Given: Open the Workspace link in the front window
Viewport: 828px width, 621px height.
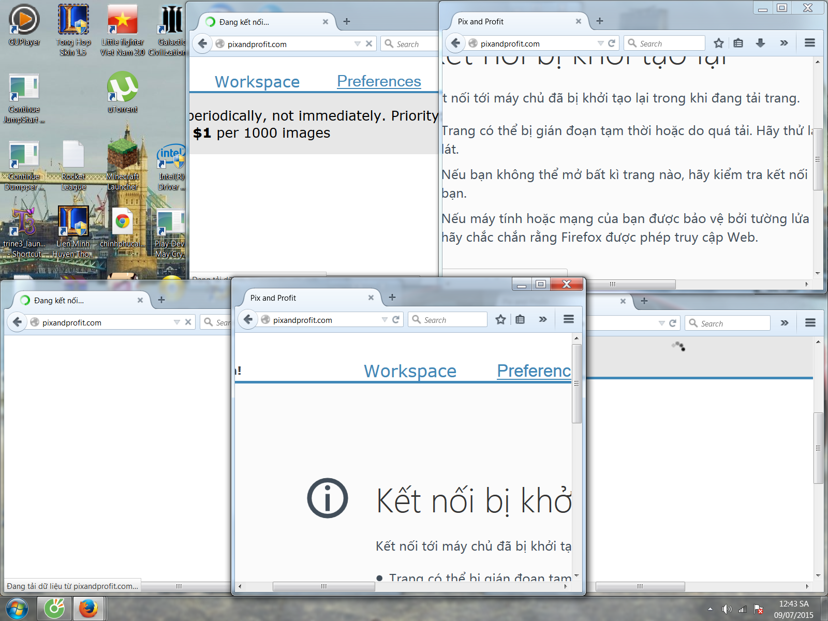Looking at the screenshot, I should [410, 371].
